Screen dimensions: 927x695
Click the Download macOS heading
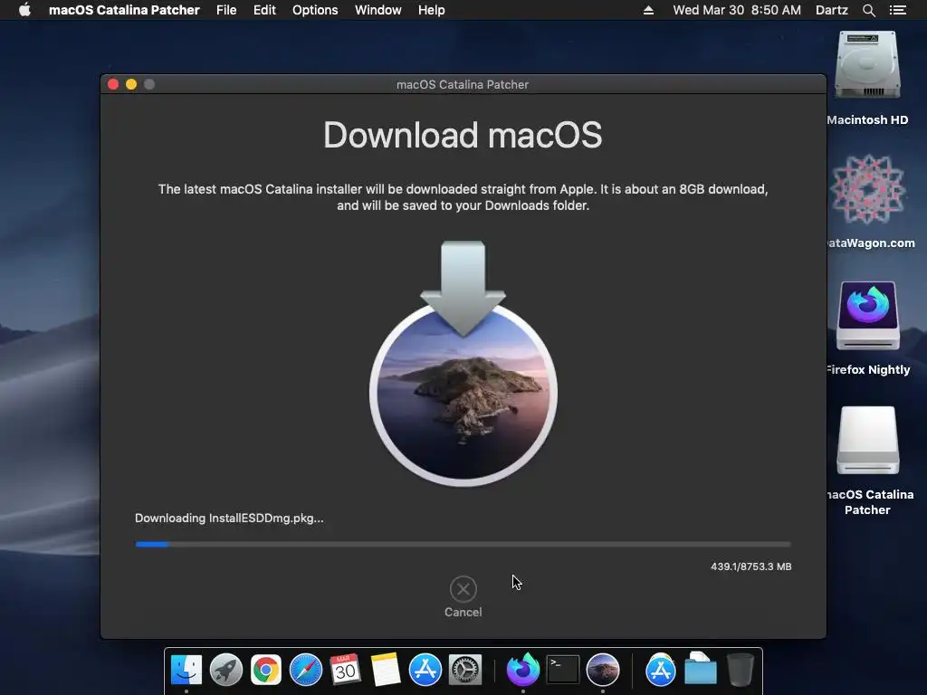click(x=463, y=135)
